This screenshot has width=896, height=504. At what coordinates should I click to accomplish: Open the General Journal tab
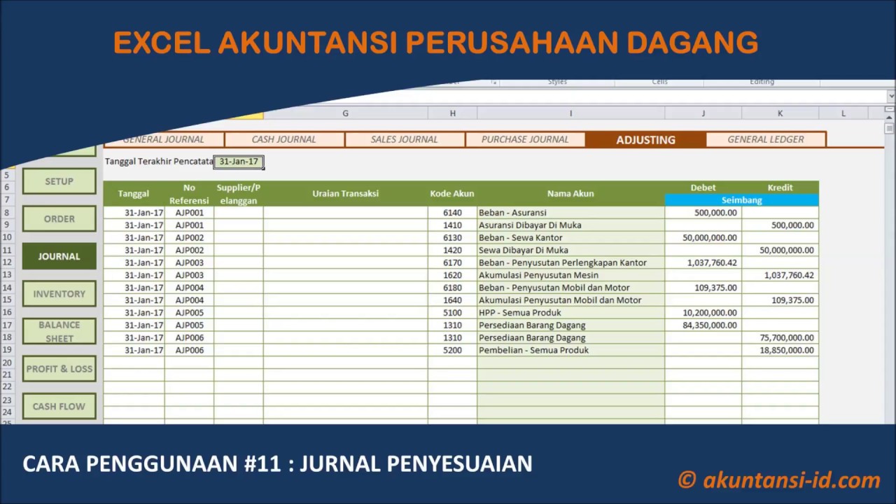coord(164,139)
